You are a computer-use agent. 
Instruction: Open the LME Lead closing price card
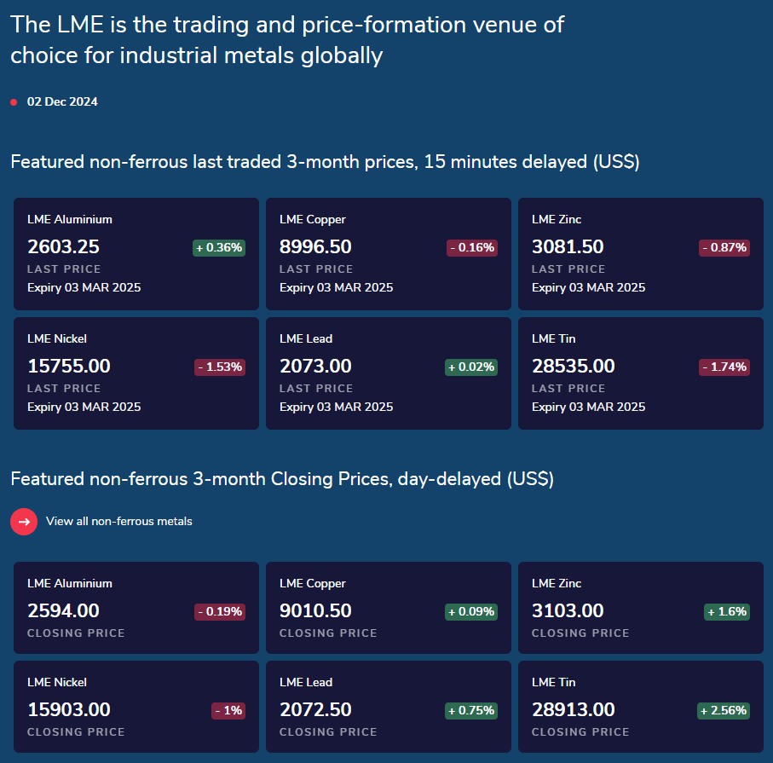click(389, 707)
